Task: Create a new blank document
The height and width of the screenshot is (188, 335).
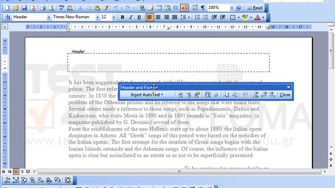Action: click(x=7, y=8)
